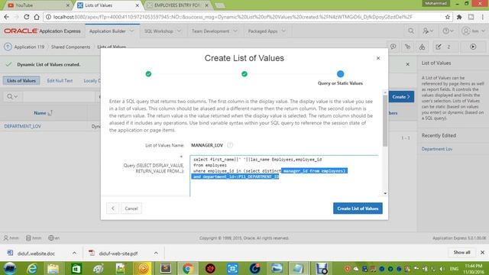Open the help menu icon
Viewport: 489px width, 275px height.
(x=449, y=31)
